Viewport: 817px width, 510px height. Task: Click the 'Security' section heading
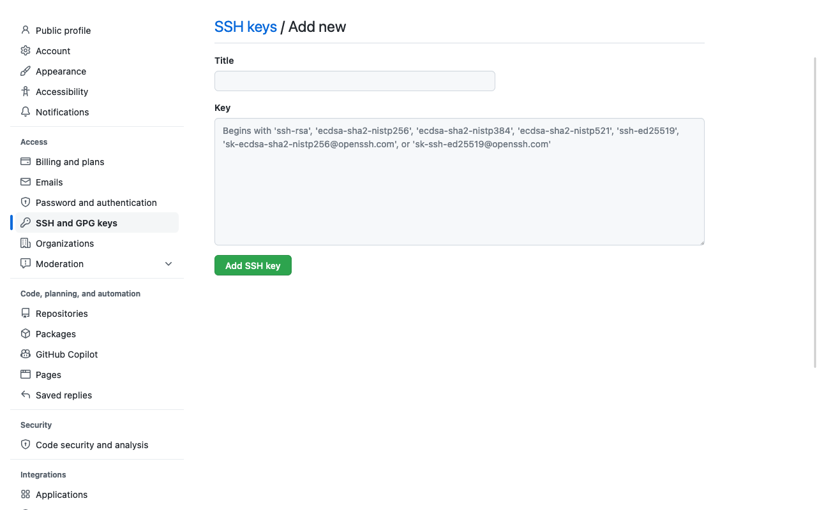pos(36,425)
